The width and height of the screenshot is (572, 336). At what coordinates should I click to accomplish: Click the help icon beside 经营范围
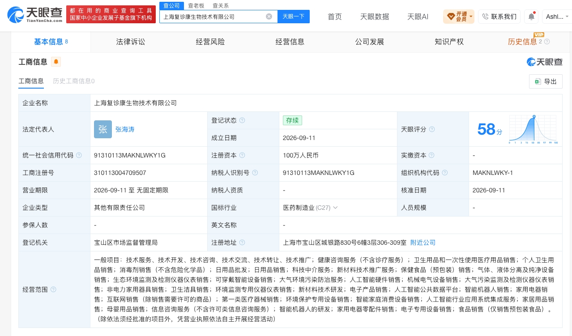(53, 289)
